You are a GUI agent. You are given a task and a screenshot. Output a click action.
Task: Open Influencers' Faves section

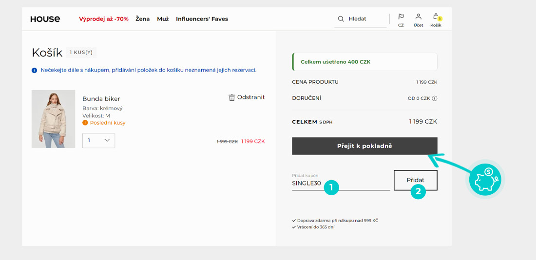[202, 19]
